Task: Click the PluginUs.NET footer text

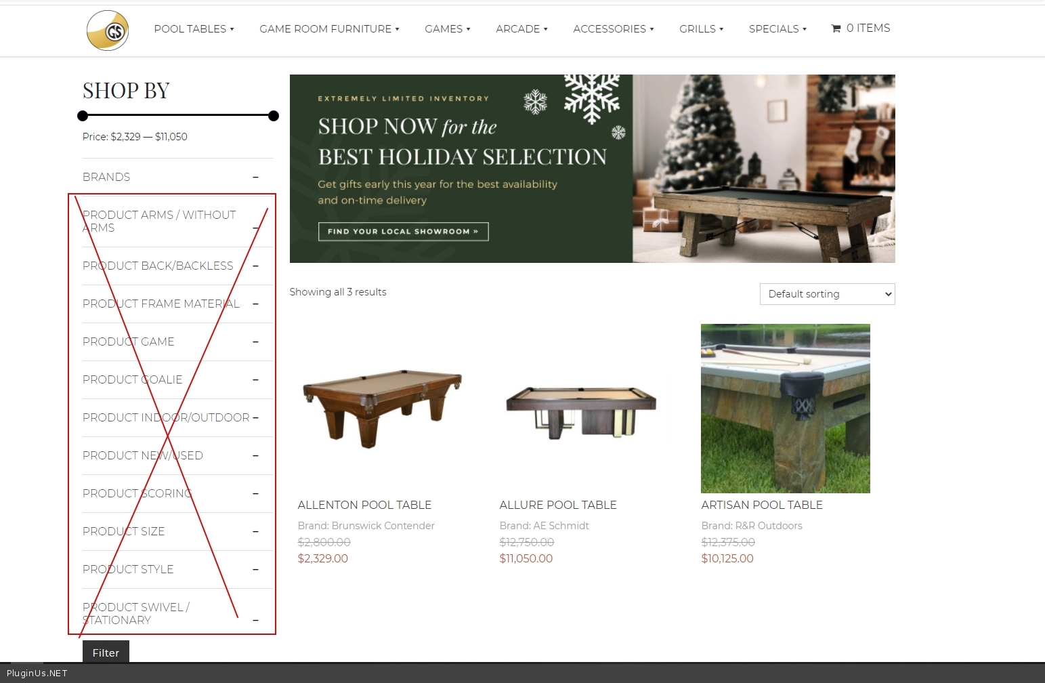Action: pyautogui.click(x=37, y=674)
